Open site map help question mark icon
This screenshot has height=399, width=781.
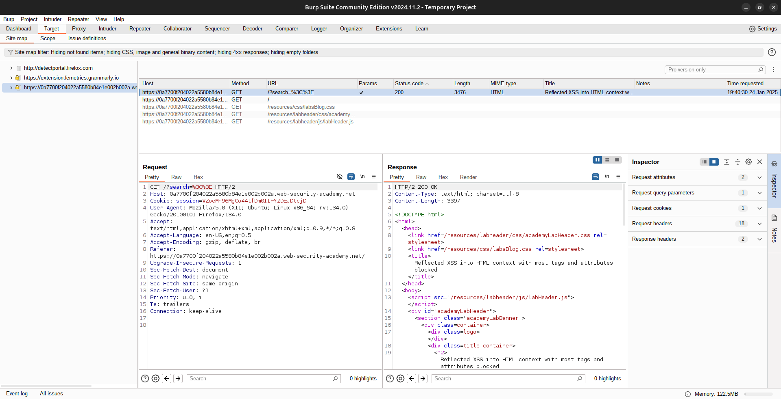[772, 52]
